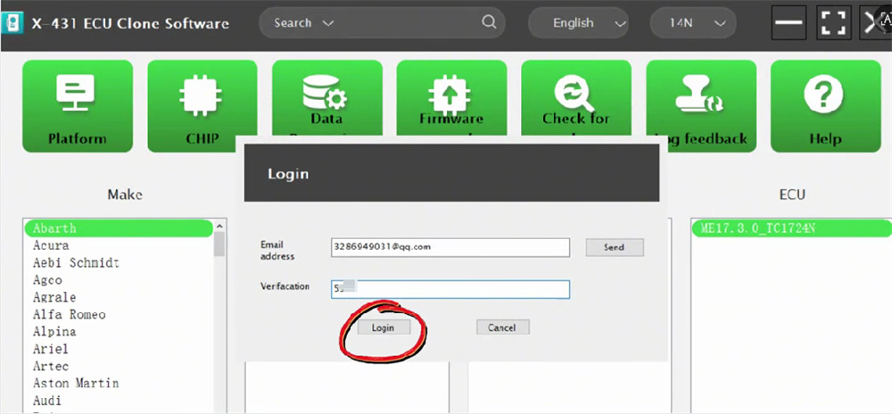Click the Make list scroll-up arrow
Screen dimensions: 892x414
tap(219, 227)
